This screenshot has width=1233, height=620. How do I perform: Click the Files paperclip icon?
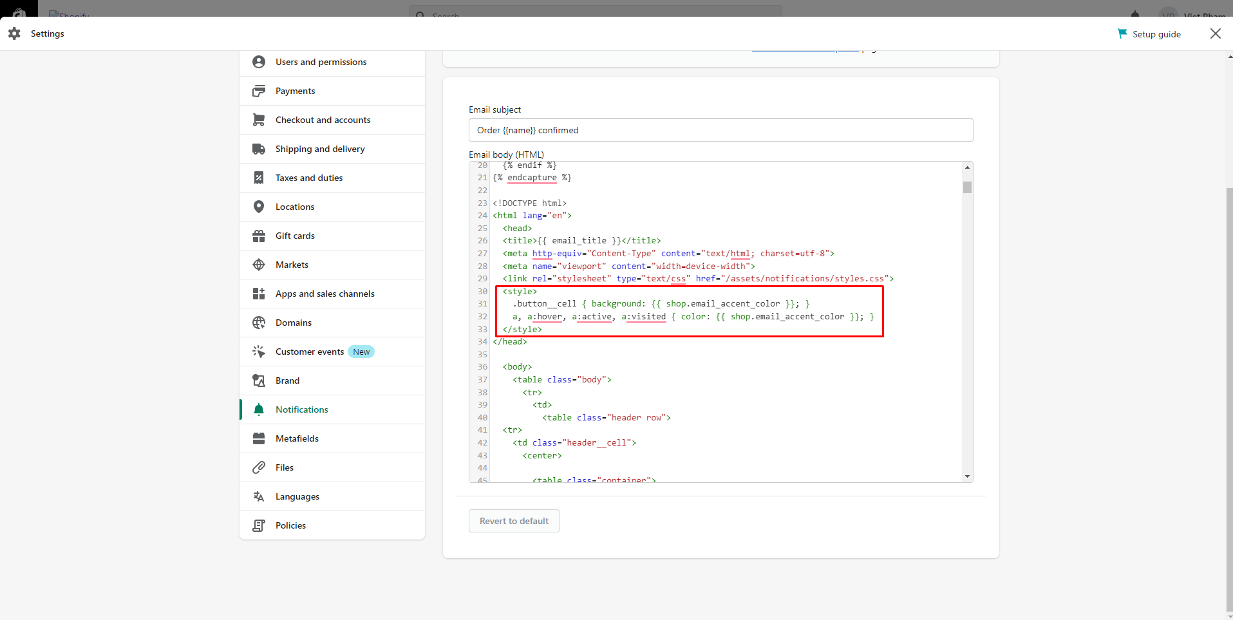coord(259,467)
